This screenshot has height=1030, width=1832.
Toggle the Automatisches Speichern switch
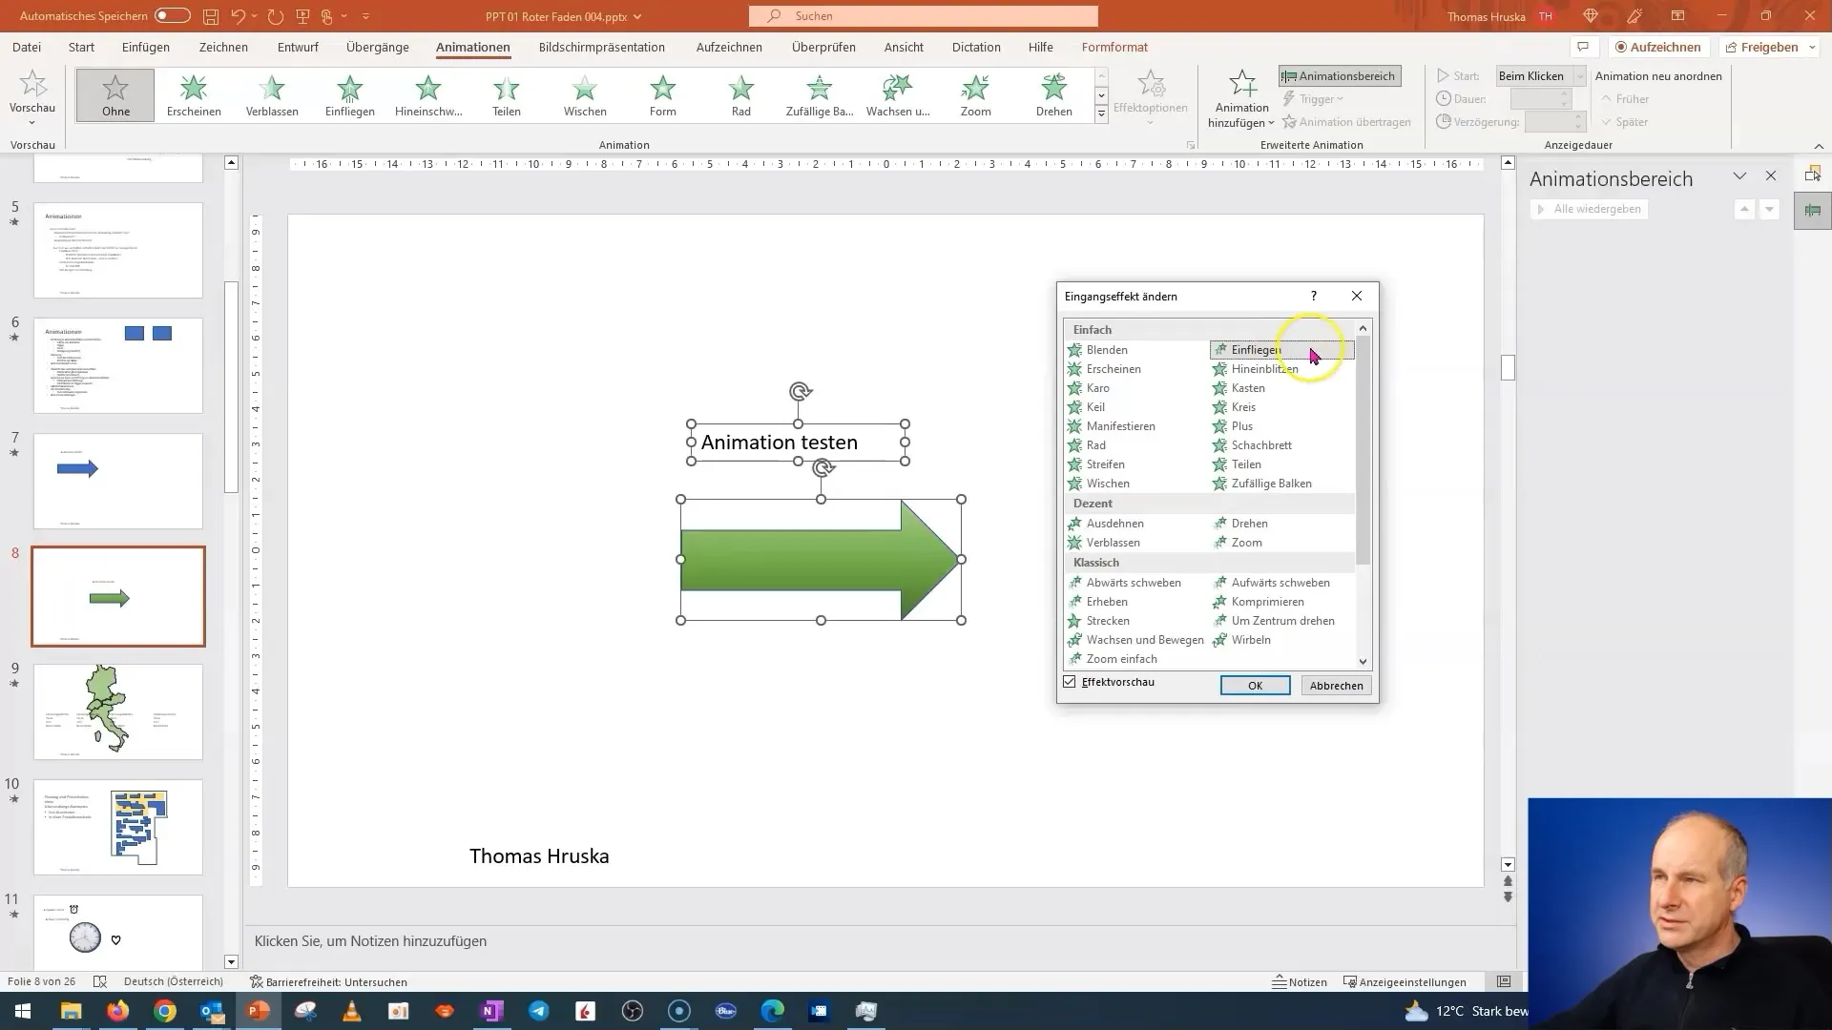[x=173, y=16]
